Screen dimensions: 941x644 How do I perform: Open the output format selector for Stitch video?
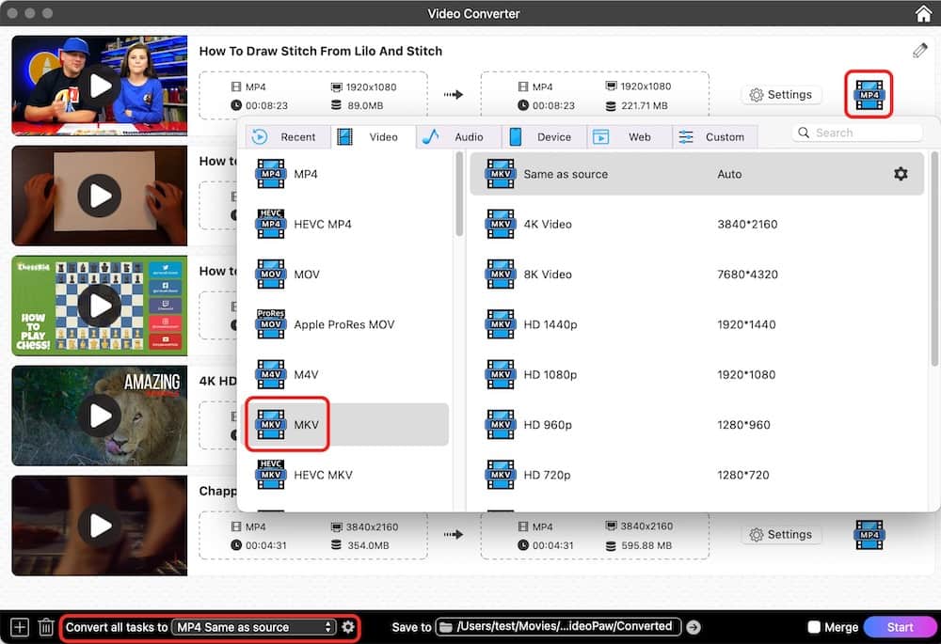(868, 94)
